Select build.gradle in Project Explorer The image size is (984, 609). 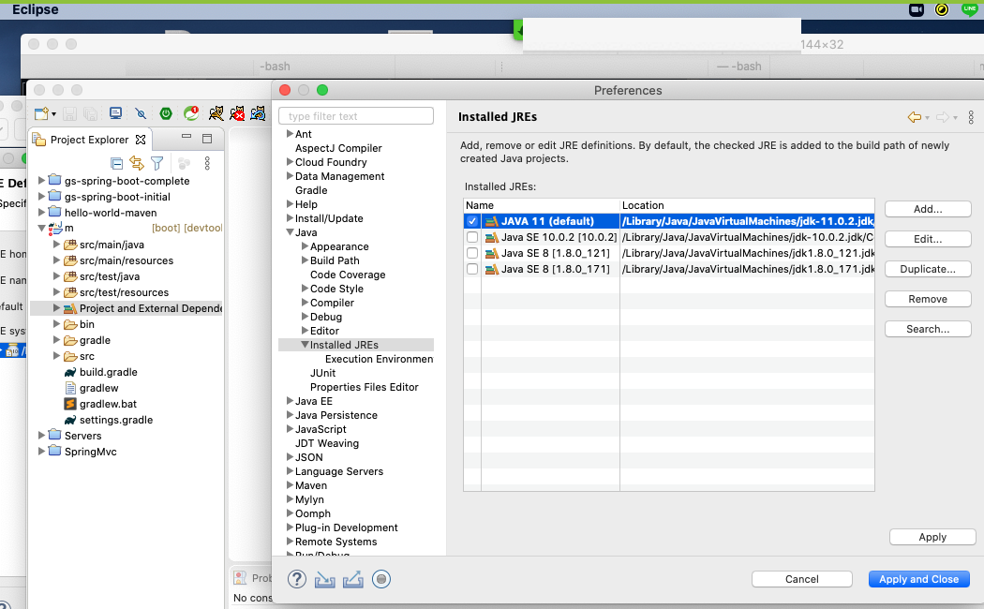point(108,372)
